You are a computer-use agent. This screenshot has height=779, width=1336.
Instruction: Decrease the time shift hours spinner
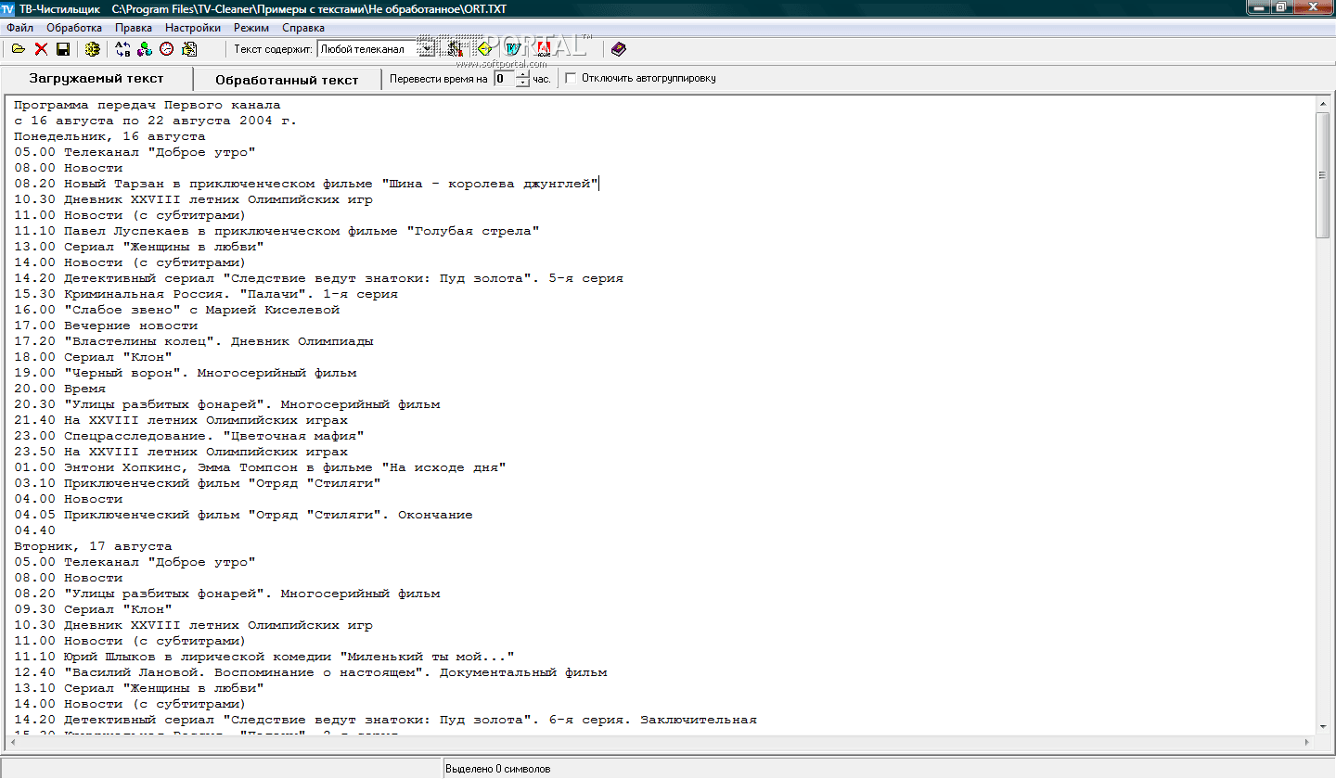pos(522,83)
